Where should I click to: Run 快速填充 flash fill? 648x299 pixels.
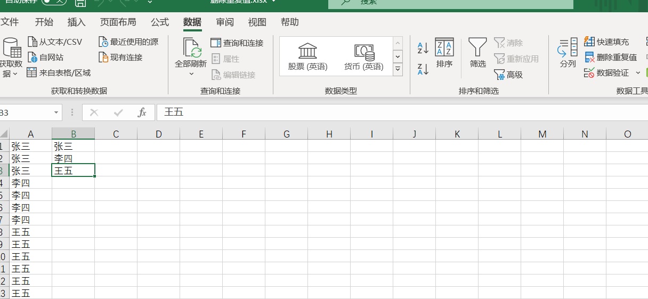coord(606,42)
